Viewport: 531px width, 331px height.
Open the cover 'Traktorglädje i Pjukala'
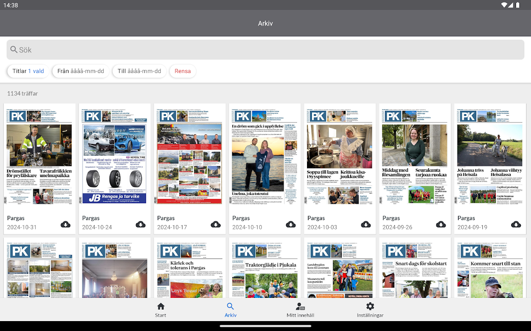click(265, 271)
